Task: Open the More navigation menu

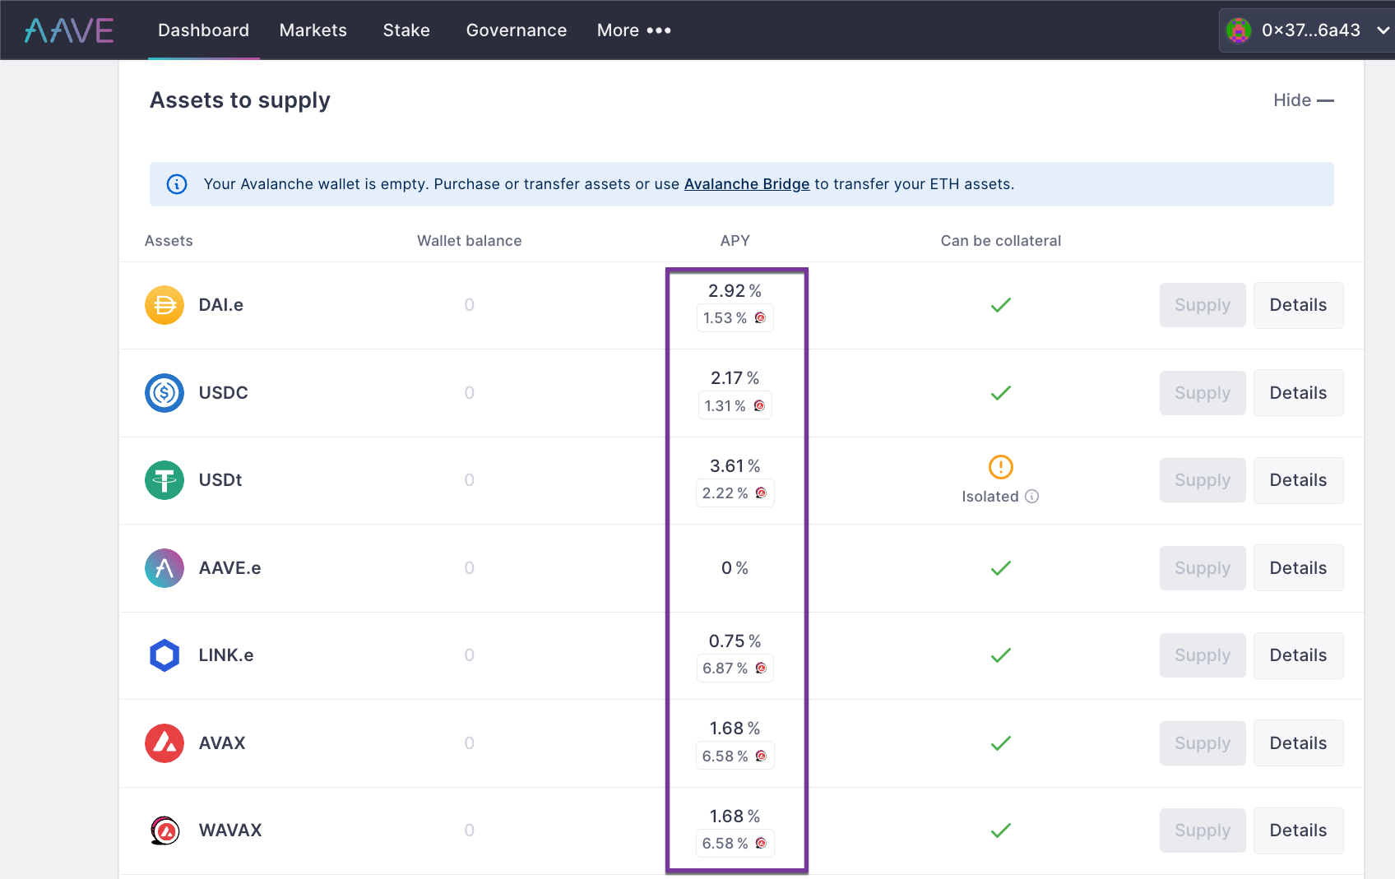Action: click(633, 30)
